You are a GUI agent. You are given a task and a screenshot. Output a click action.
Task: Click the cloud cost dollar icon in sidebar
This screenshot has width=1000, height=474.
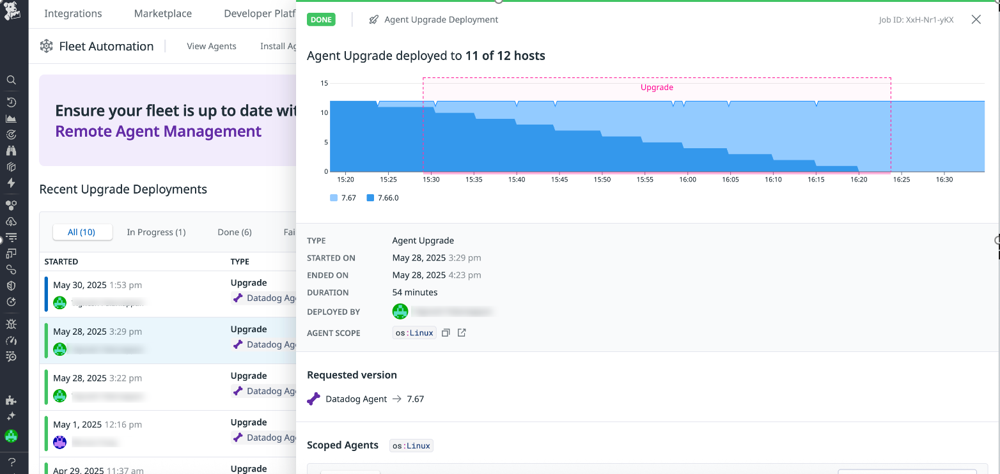(x=11, y=222)
